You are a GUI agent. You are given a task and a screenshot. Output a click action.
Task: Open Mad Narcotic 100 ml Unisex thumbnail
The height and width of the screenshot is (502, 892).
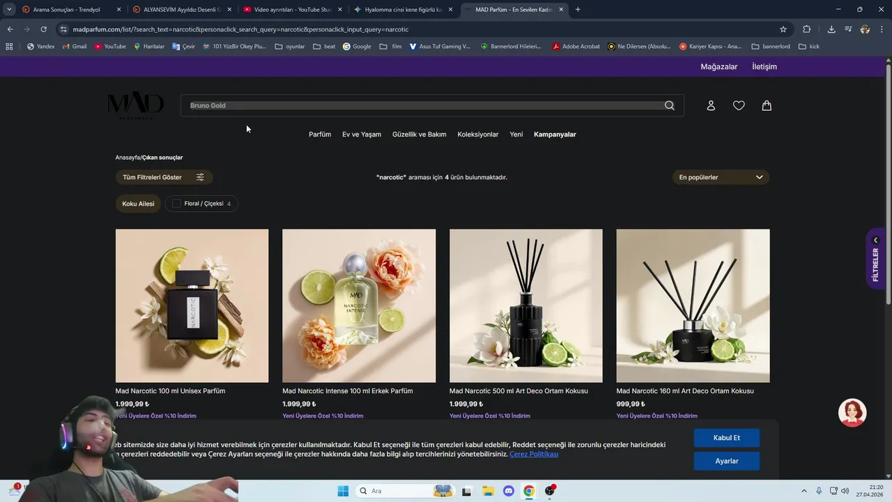pyautogui.click(x=192, y=305)
